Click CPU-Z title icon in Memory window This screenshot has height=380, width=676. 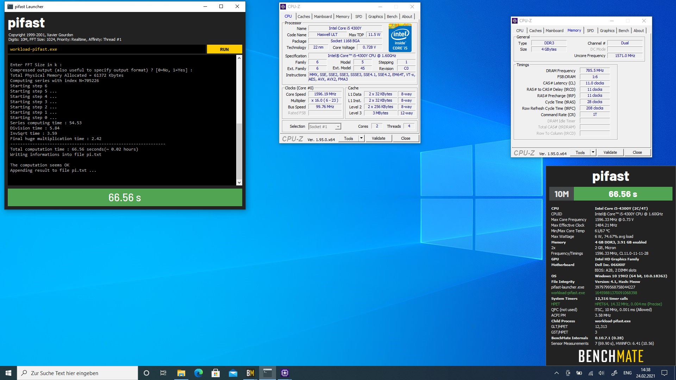click(515, 20)
